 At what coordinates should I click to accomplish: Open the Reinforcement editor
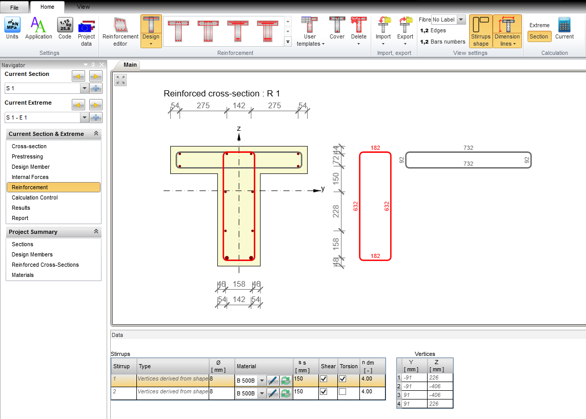[120, 32]
